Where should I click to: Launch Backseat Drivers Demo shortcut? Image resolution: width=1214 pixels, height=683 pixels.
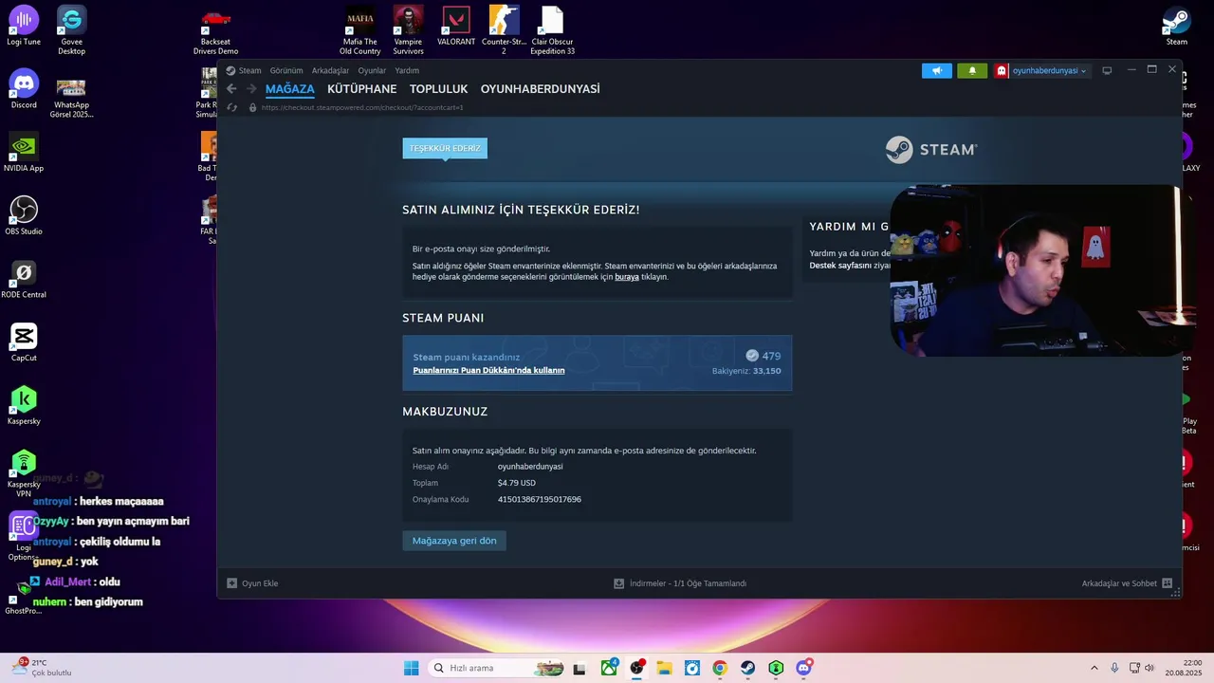(x=216, y=30)
